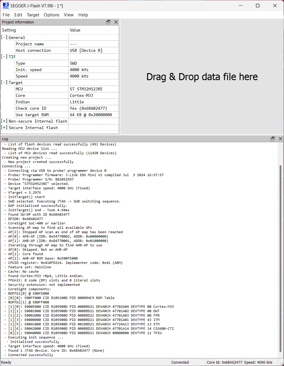The height and width of the screenshot is (366, 284).
Task: Click the ST STM32H523RE value
Action: tap(86, 89)
